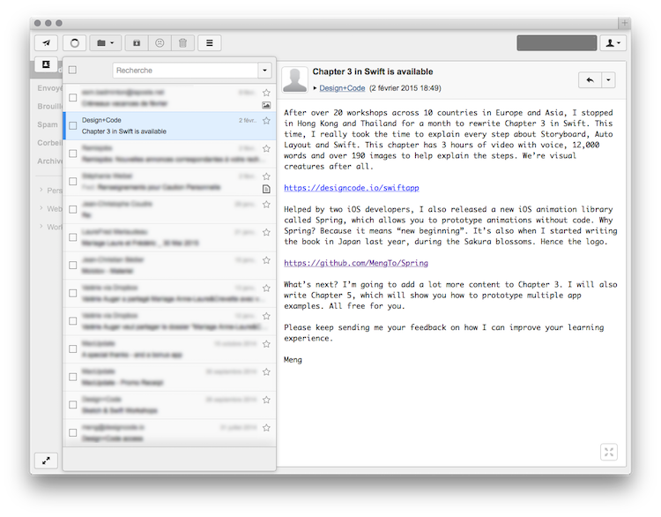Open the Spam folder in the sidebar

[48, 125]
